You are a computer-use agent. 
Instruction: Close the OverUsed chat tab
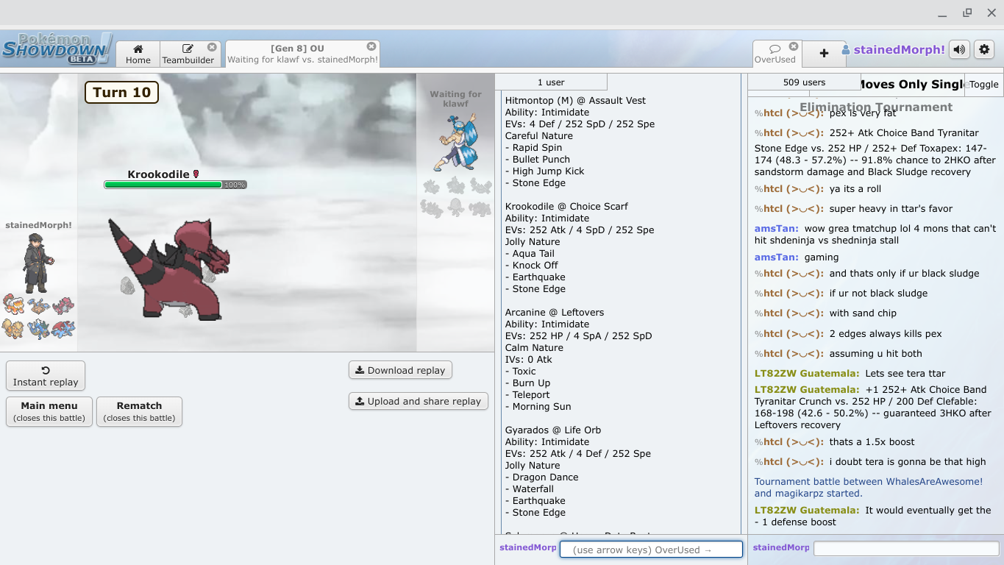coord(794,46)
